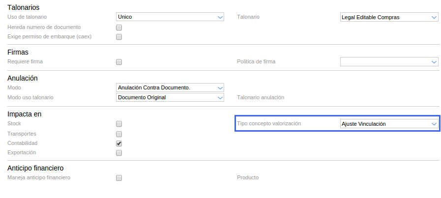This screenshot has width=441, height=198.
Task: Toggle the Requiere firma checkbox
Action: [119, 62]
